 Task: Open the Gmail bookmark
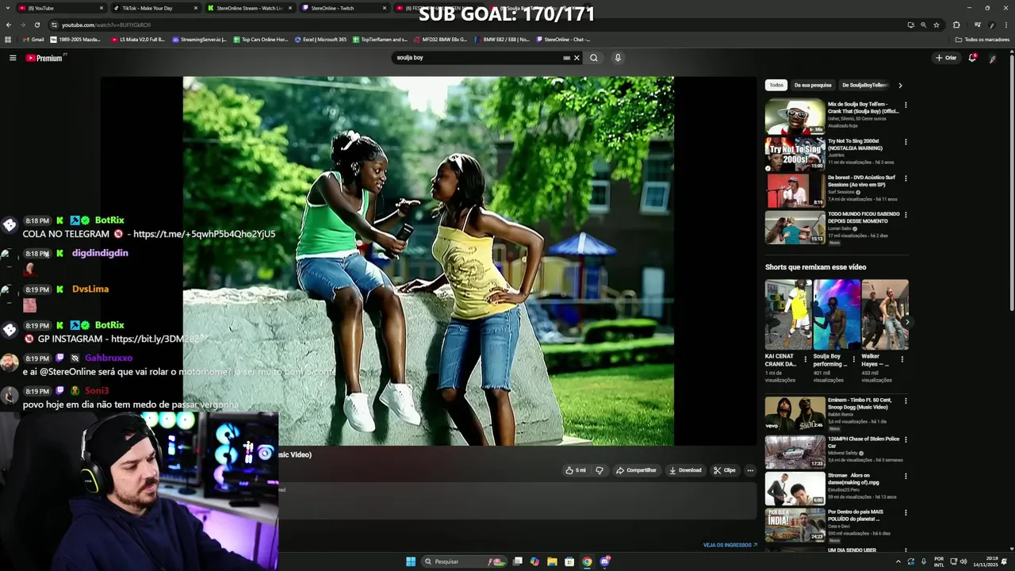pos(33,40)
